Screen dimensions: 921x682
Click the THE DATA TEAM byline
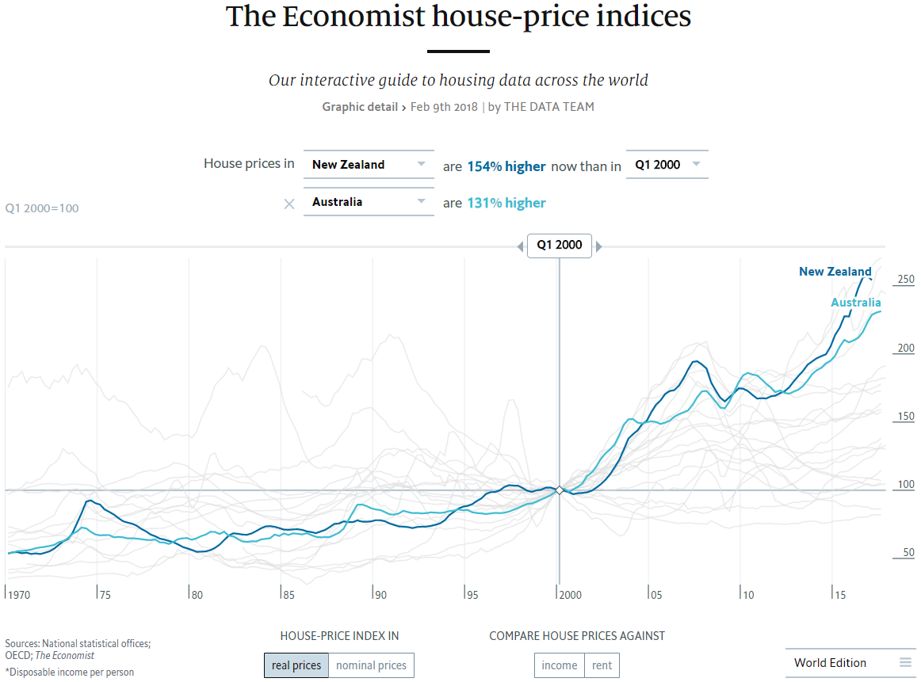coord(548,106)
